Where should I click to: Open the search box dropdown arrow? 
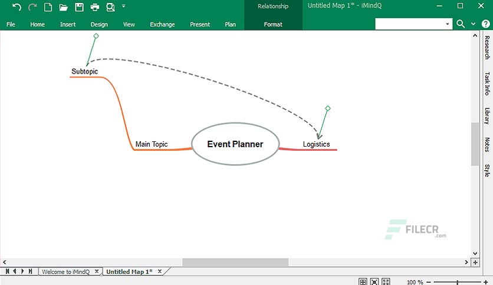448,24
